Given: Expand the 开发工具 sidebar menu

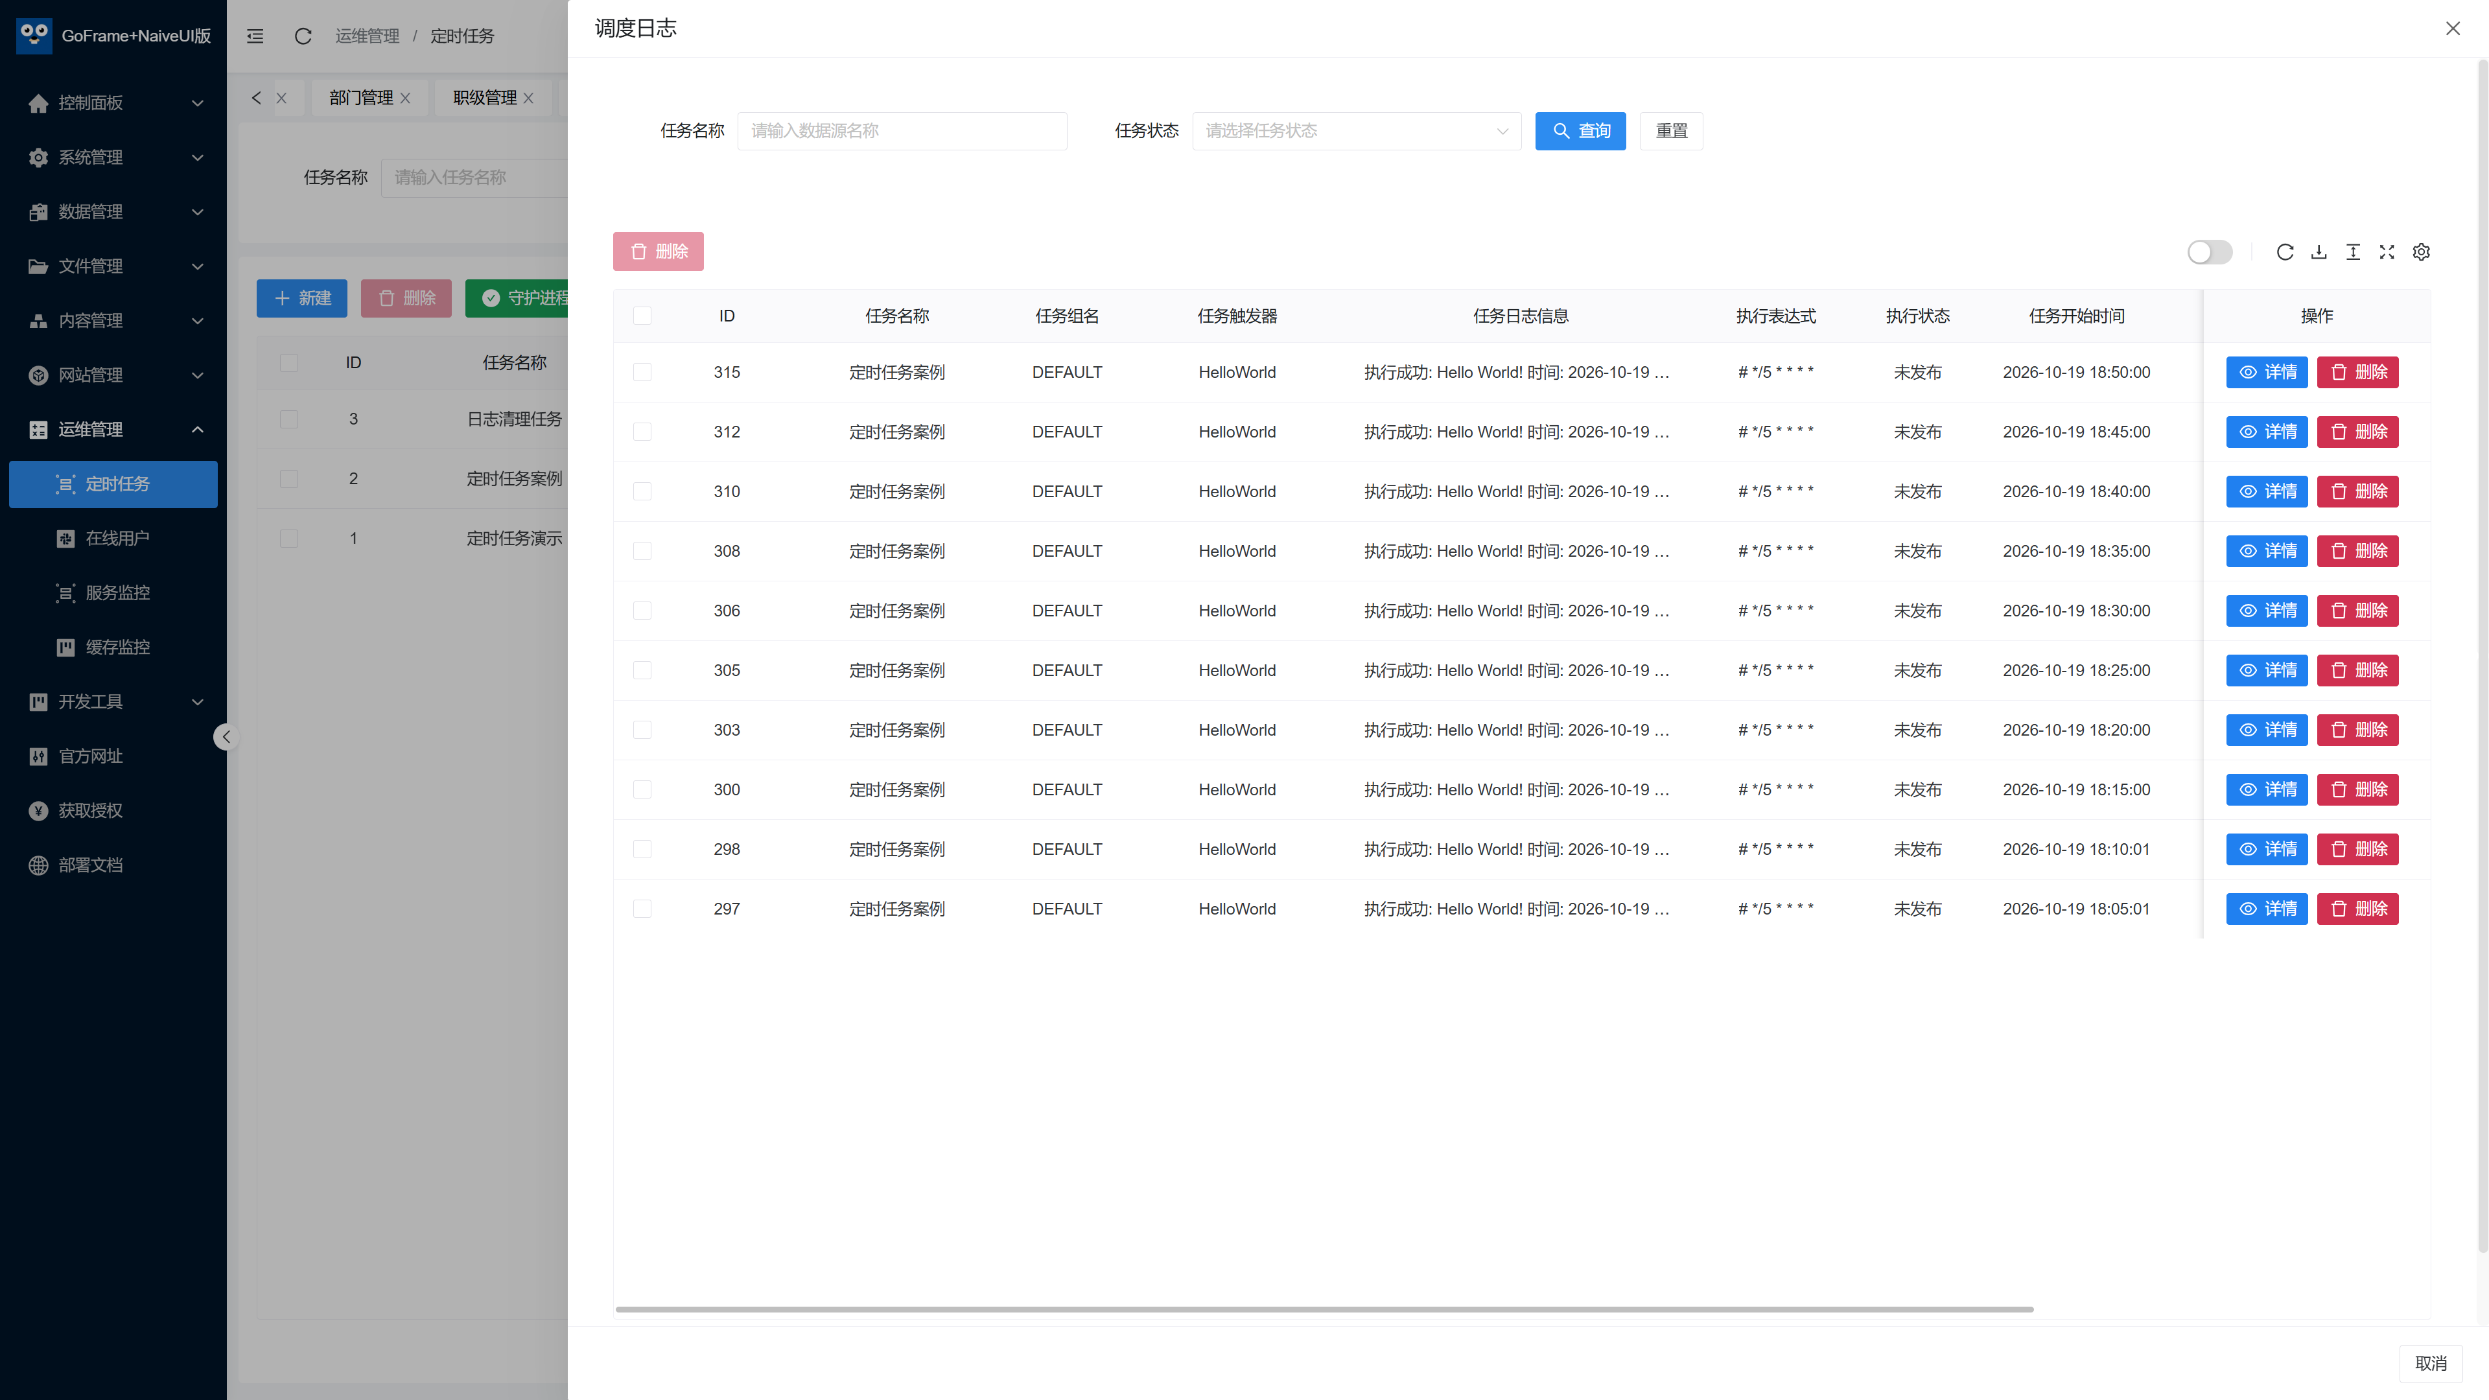Looking at the screenshot, I should (113, 701).
